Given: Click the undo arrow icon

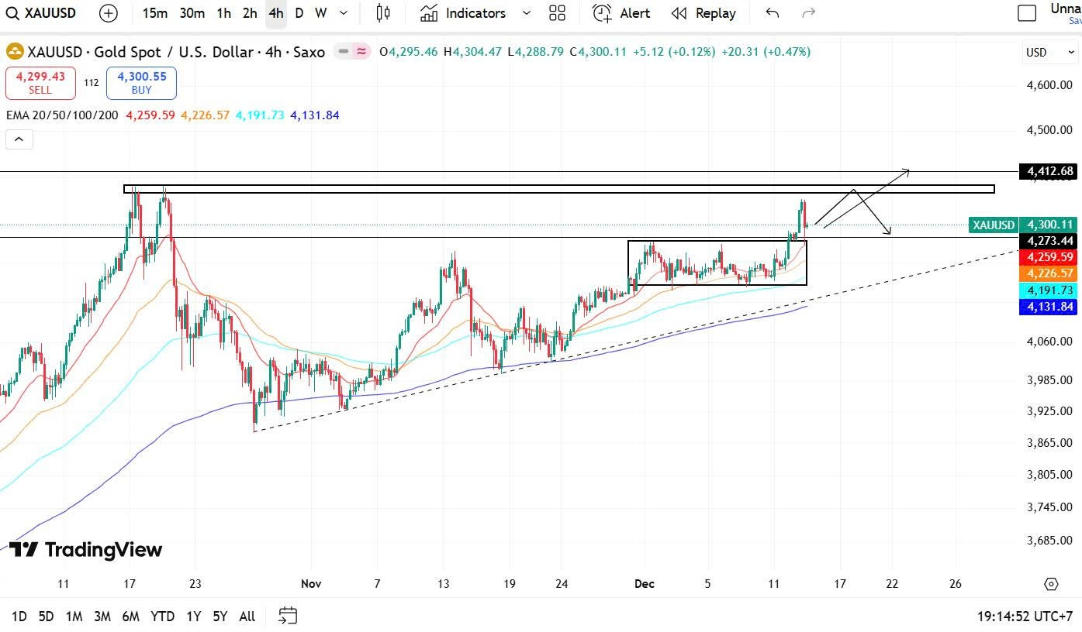Looking at the screenshot, I should pyautogui.click(x=772, y=13).
